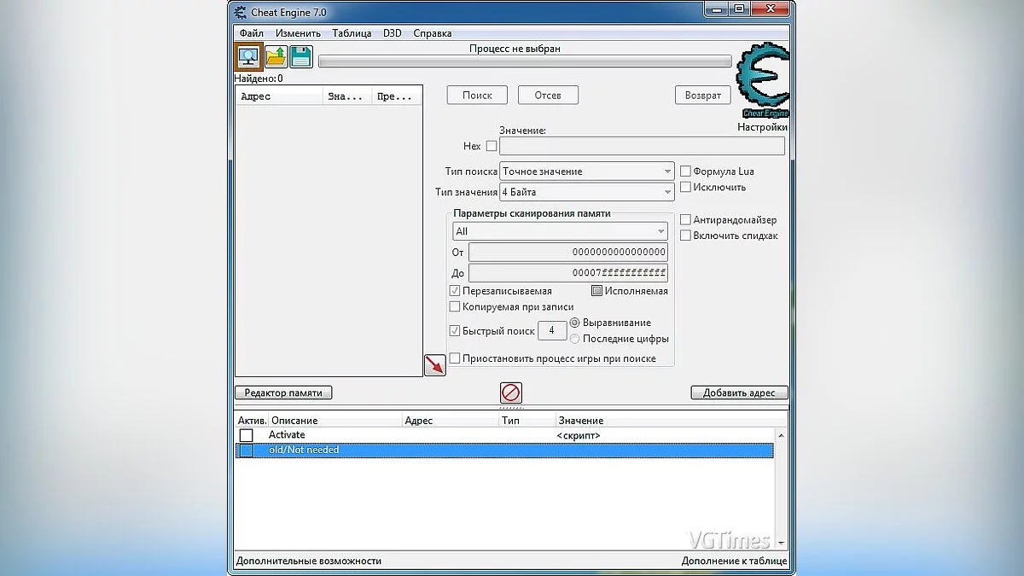Enable Копируемая при записи checkbox
The width and height of the screenshot is (1024, 576).
pyautogui.click(x=455, y=306)
